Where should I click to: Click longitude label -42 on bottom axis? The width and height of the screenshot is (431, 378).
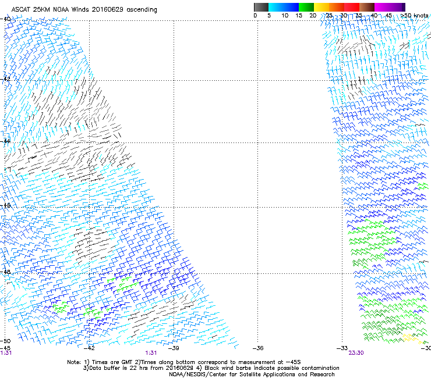89,348
